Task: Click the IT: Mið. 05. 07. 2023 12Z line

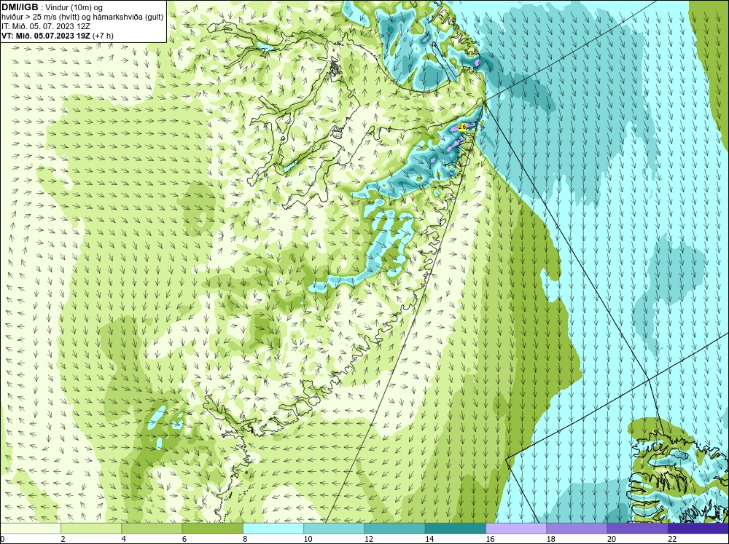Action: click(46, 26)
